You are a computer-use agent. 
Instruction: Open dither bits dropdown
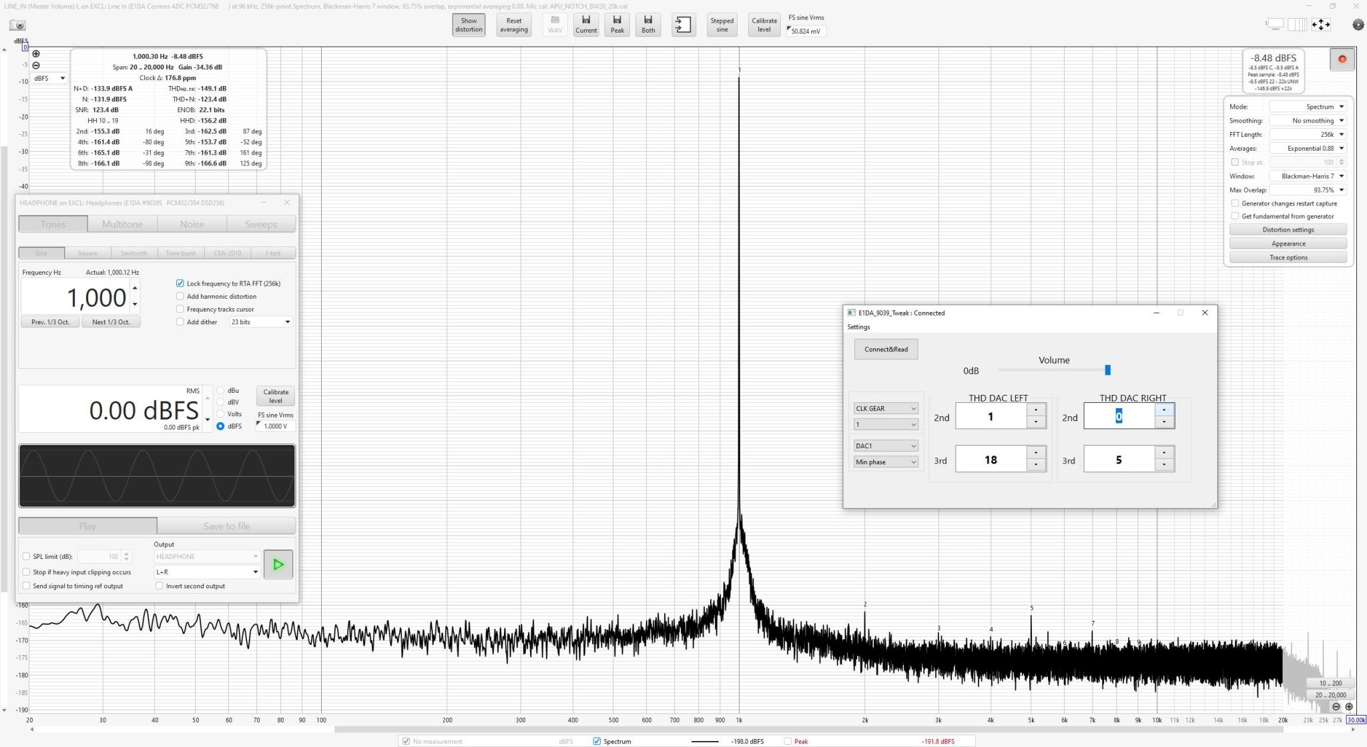(260, 321)
